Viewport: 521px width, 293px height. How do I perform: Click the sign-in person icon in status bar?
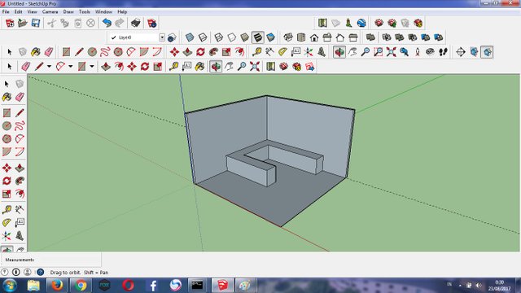(x=28, y=273)
